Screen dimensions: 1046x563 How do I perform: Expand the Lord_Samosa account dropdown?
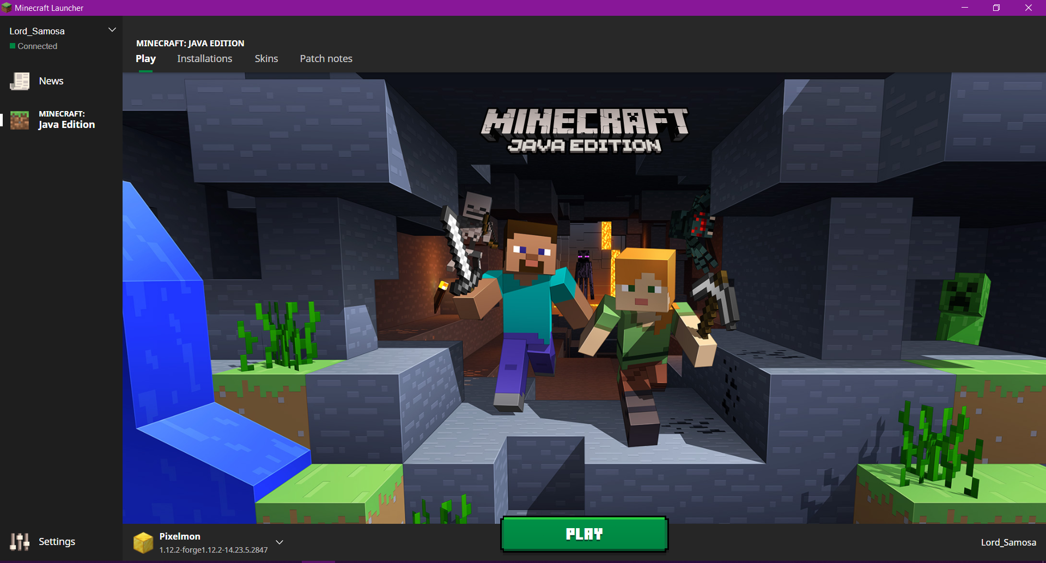point(112,30)
